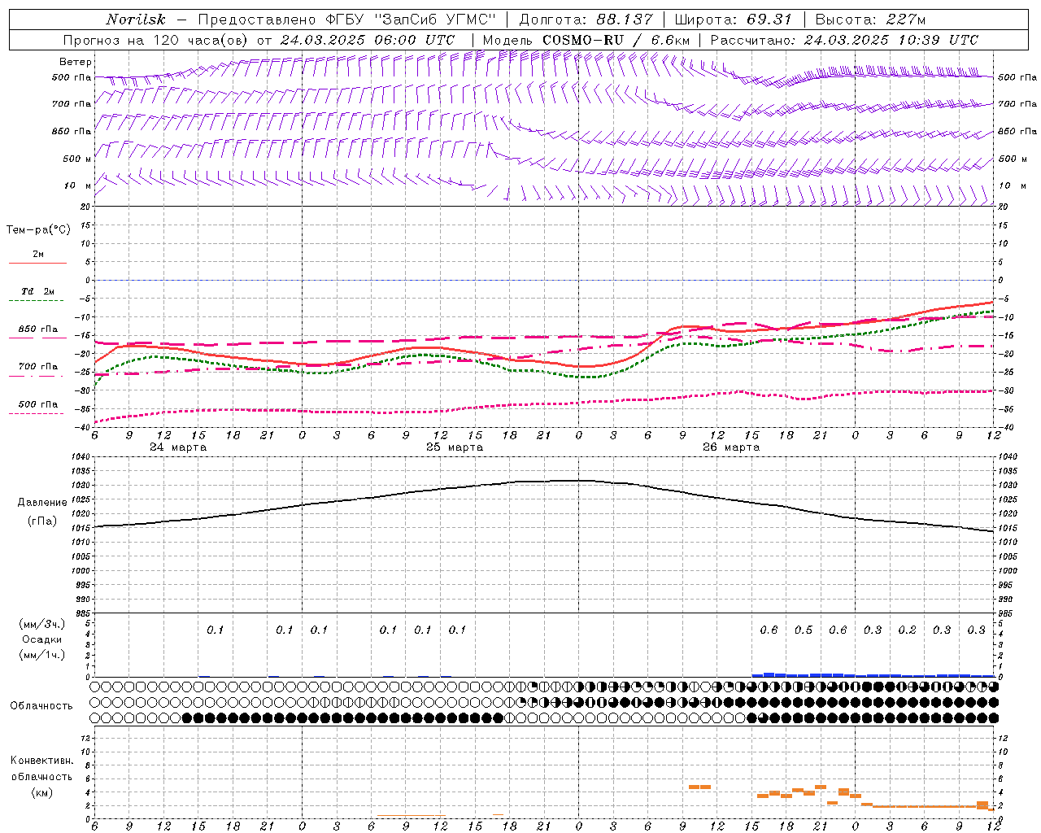
Task: Click the '2м' temperature legend entry
Action: pyautogui.click(x=38, y=255)
